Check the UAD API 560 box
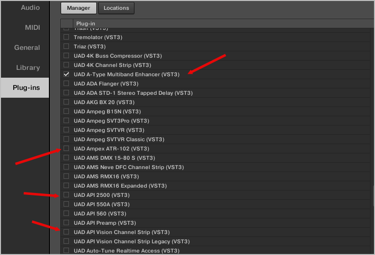 pyautogui.click(x=66, y=213)
